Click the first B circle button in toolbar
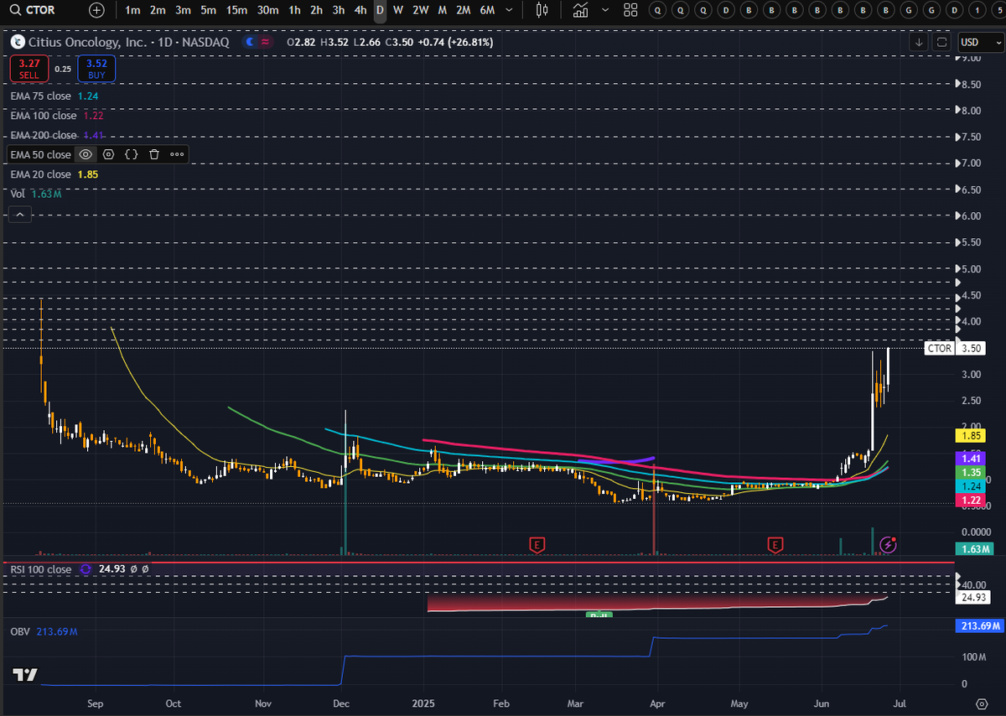This screenshot has width=1006, height=716. pyautogui.click(x=749, y=10)
